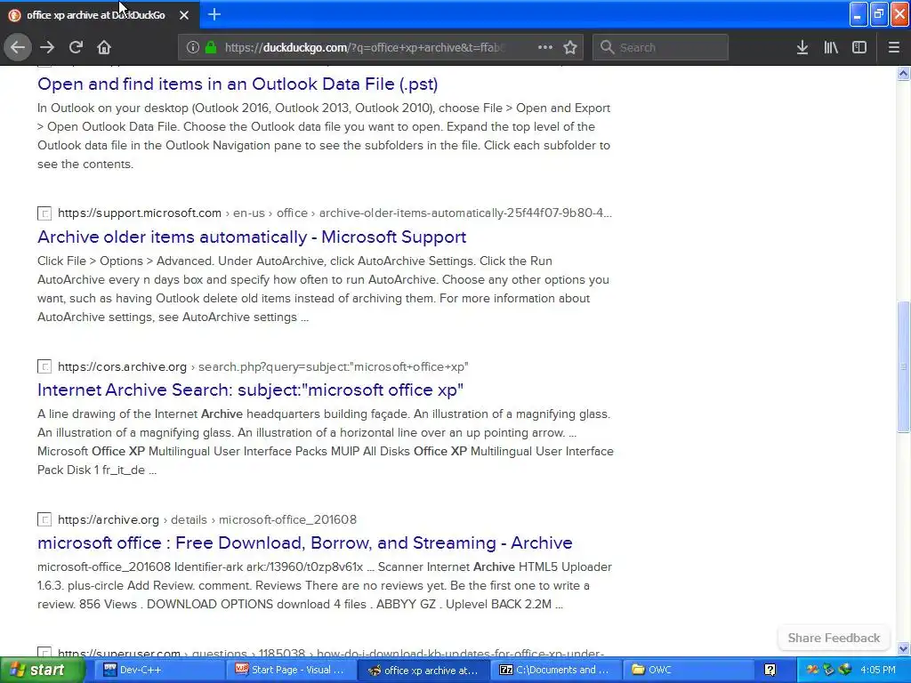Close the DuckDuckGo tab
The image size is (911, 683).
(x=184, y=15)
